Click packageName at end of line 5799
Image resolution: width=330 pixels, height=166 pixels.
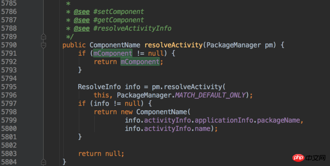pos(280,120)
